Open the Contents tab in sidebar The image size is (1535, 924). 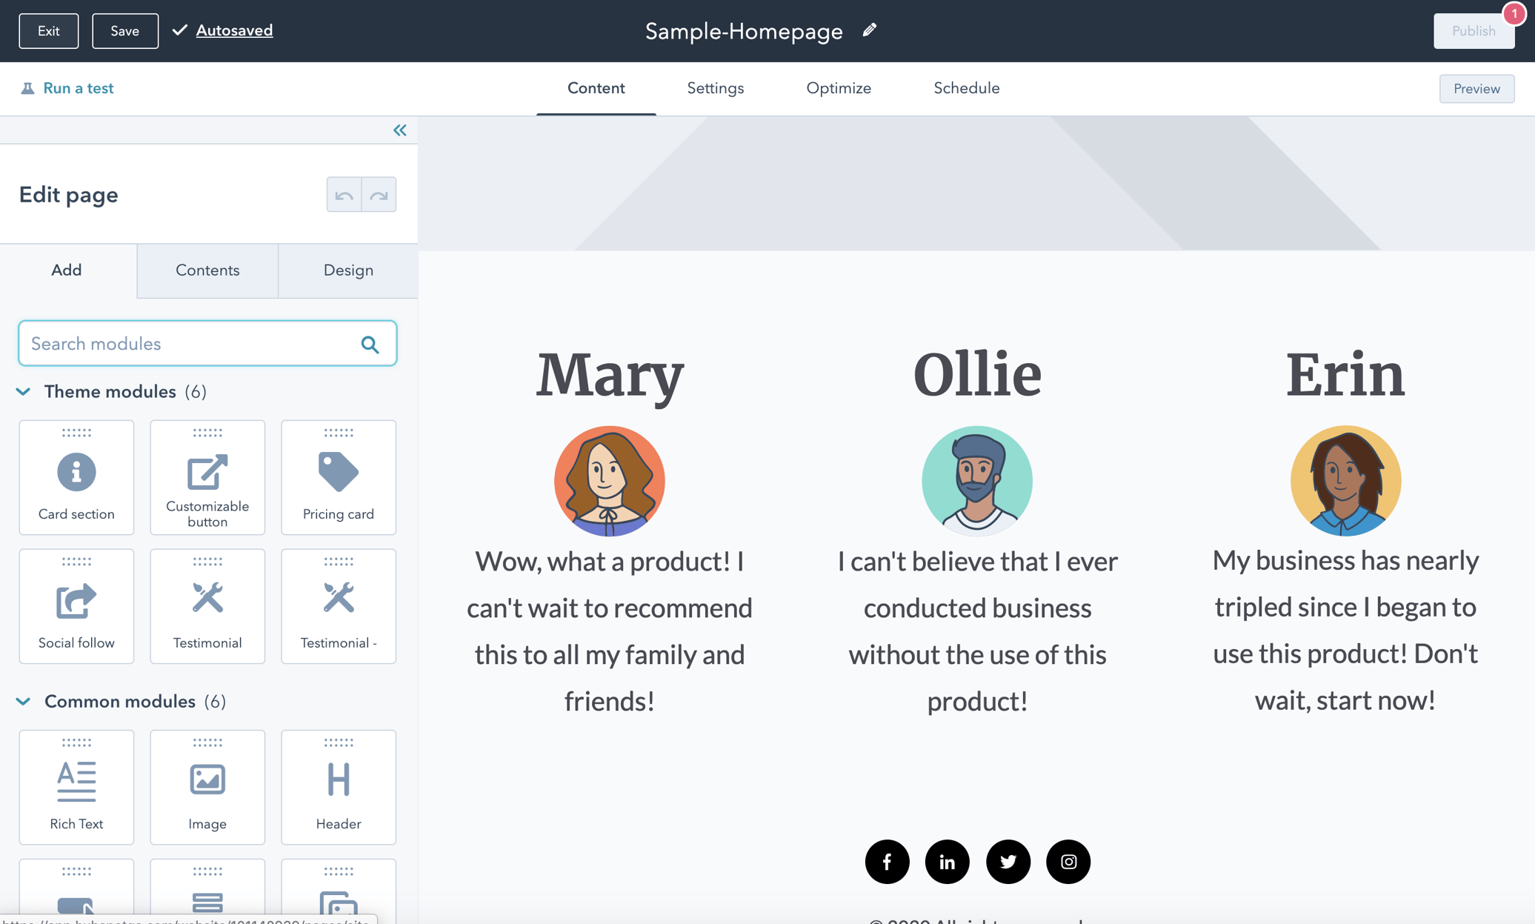(207, 270)
